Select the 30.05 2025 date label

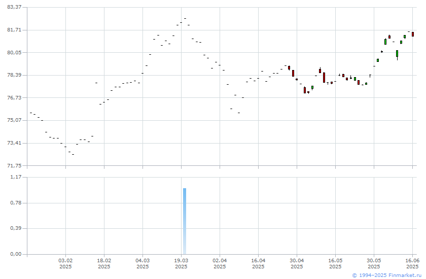[374, 263]
